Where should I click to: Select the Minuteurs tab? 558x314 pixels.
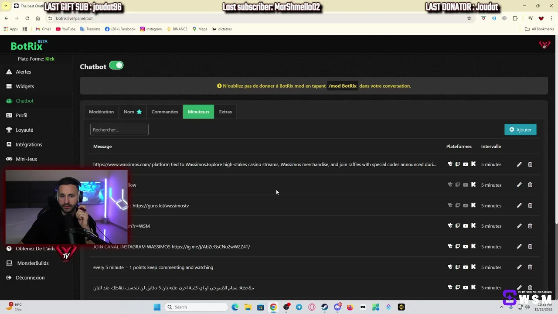click(x=198, y=112)
